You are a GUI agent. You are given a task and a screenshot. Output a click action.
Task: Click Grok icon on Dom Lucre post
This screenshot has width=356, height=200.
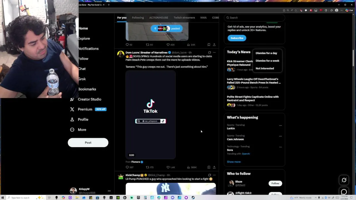pyautogui.click(x=209, y=52)
